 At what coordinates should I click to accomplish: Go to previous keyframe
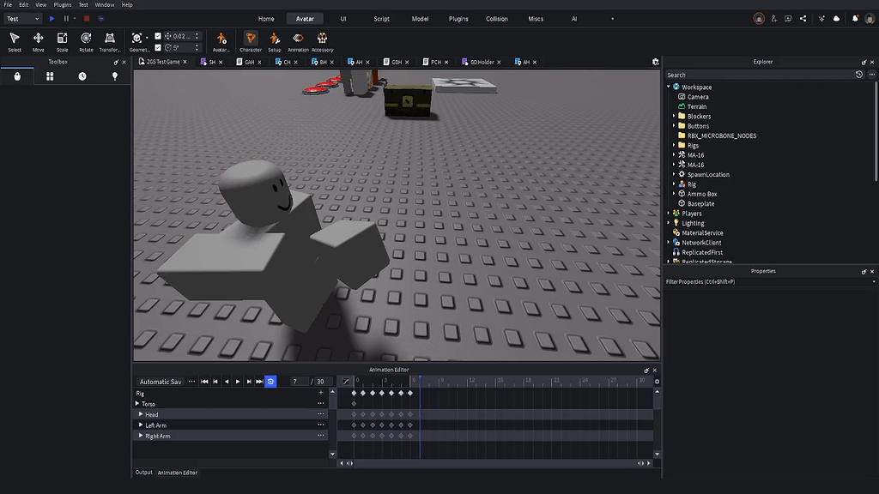(215, 382)
